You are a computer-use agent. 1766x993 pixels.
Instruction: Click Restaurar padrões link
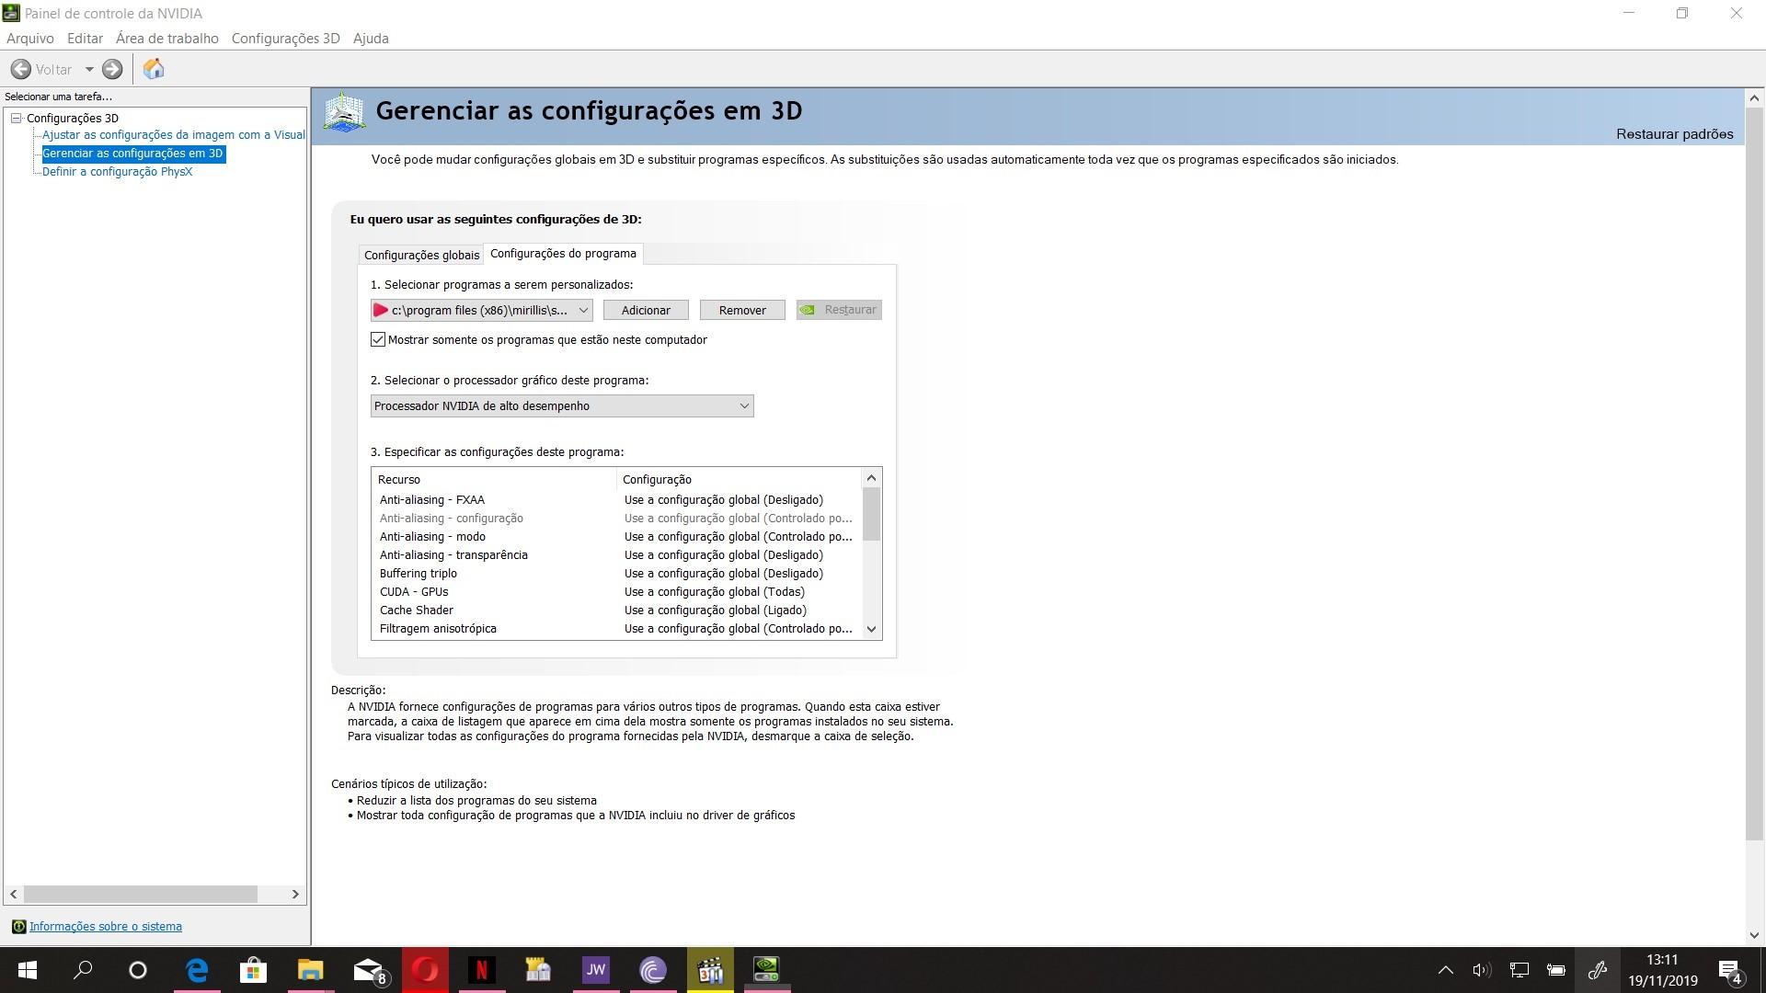coord(1674,134)
